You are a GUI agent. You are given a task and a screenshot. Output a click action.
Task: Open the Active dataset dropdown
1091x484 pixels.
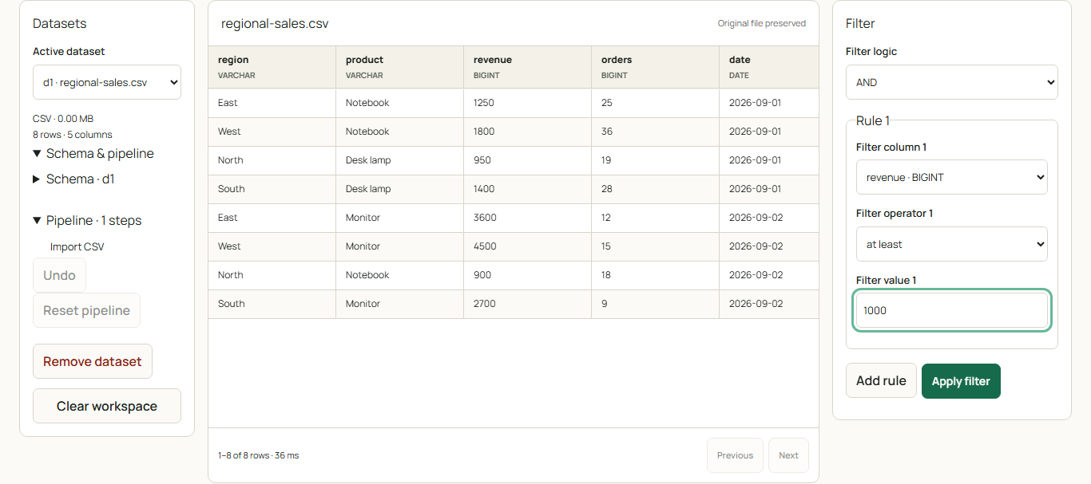coord(107,82)
